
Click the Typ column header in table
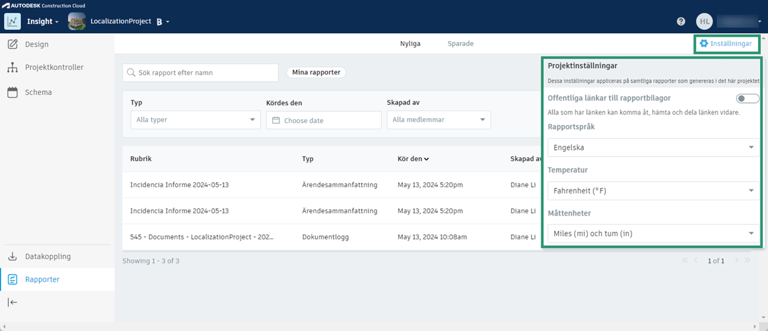click(x=308, y=159)
